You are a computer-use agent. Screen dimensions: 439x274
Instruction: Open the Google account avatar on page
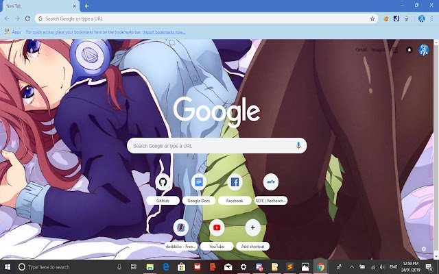pyautogui.click(x=424, y=50)
